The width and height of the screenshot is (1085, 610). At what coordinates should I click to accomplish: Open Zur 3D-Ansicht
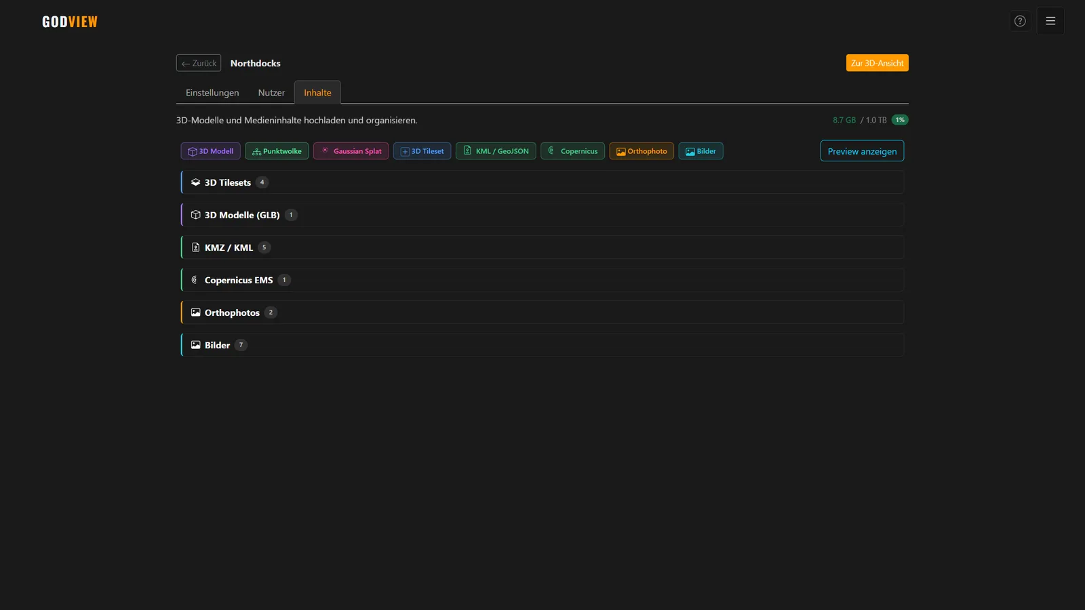point(877,63)
